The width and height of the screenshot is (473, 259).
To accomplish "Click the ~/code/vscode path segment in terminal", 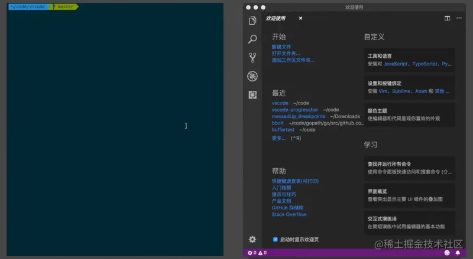I will [28, 6].
